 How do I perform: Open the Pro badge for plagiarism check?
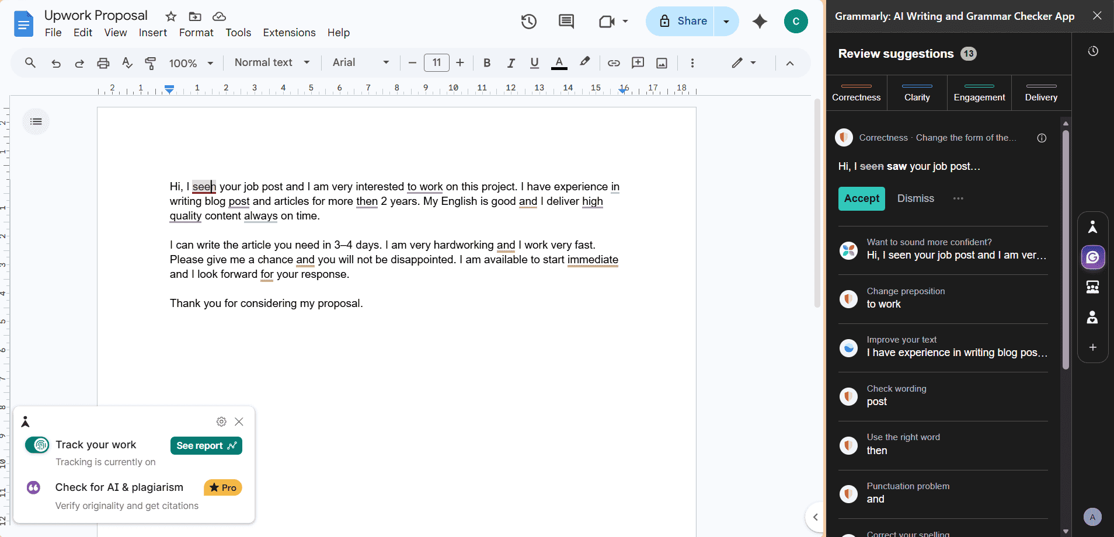click(x=222, y=487)
